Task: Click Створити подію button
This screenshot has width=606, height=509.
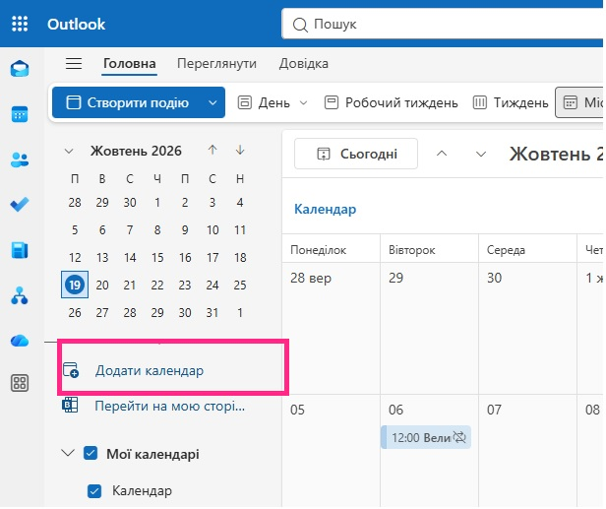Action: point(128,102)
